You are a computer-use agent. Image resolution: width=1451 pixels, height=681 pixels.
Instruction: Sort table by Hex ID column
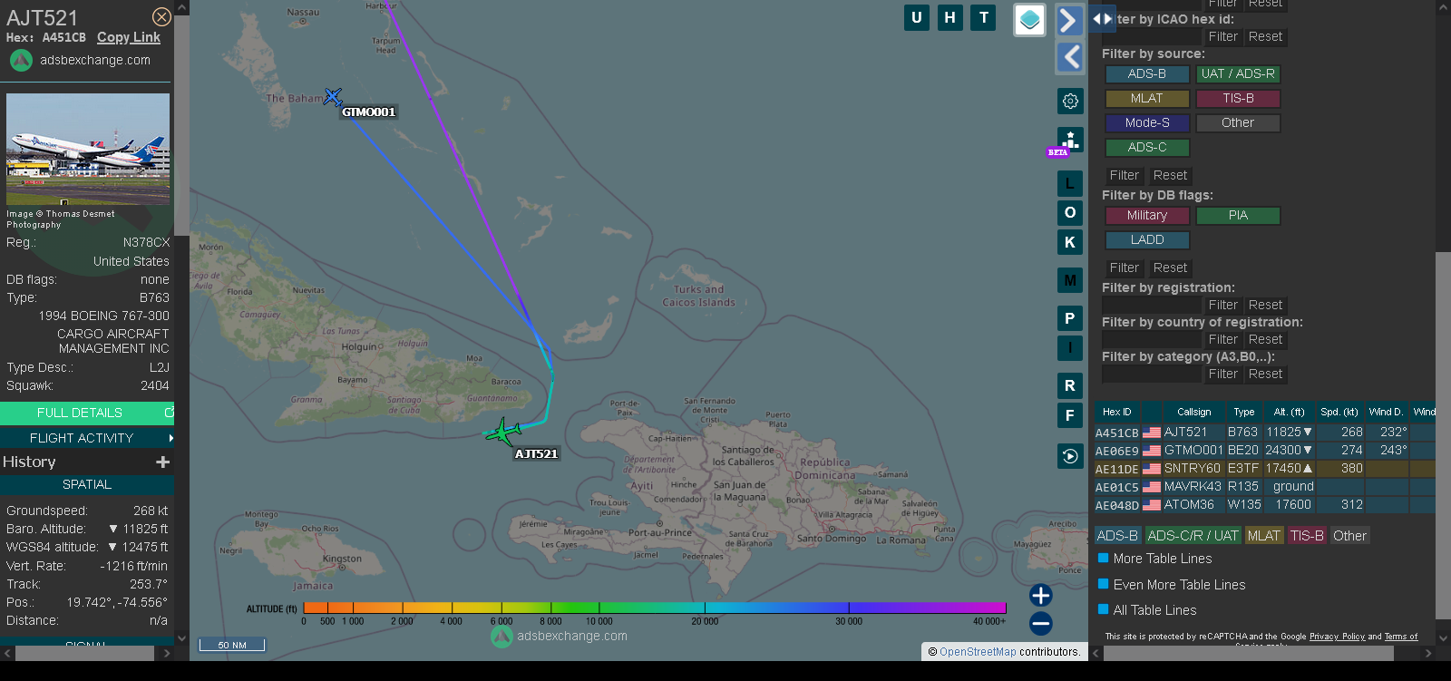pos(1117,412)
